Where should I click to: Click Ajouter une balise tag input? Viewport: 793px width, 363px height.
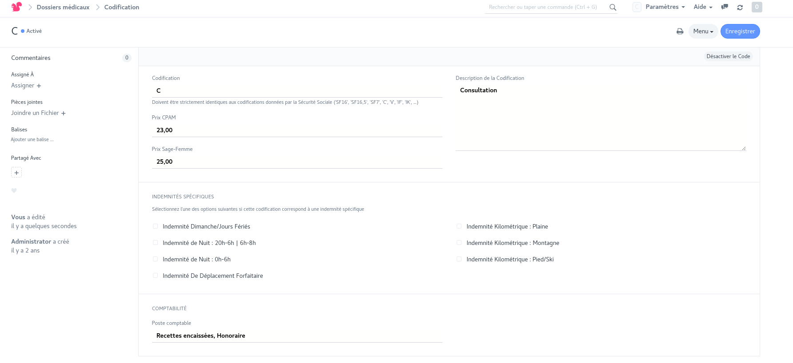(x=32, y=140)
